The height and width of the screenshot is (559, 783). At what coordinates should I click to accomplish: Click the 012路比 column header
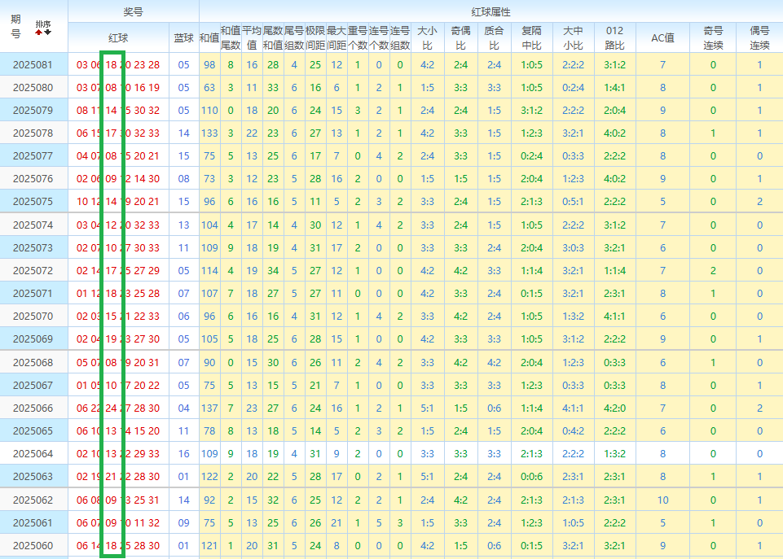pyautogui.click(x=614, y=37)
